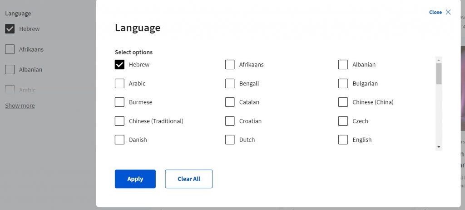
Task: Open the Show more link in sidebar
Action: tap(20, 105)
